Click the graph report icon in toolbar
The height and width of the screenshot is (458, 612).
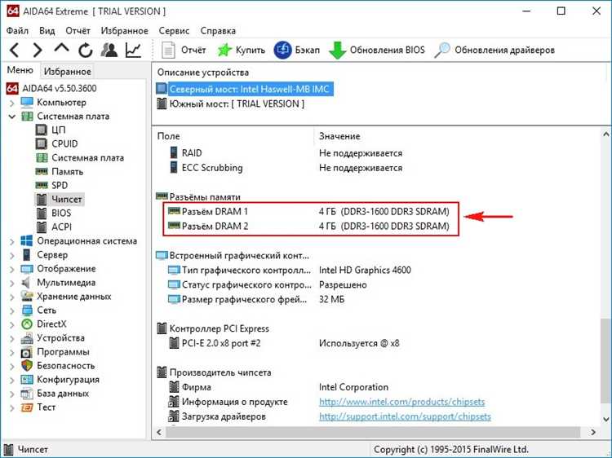(x=133, y=51)
